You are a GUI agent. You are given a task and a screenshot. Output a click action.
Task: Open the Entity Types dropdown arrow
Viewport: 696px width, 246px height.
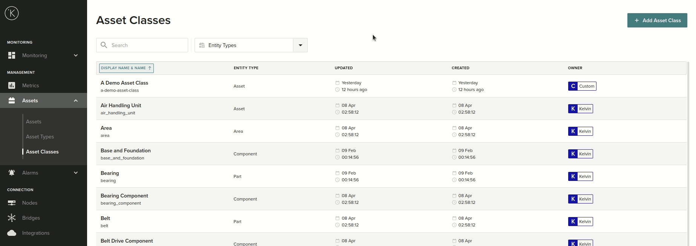pos(300,45)
